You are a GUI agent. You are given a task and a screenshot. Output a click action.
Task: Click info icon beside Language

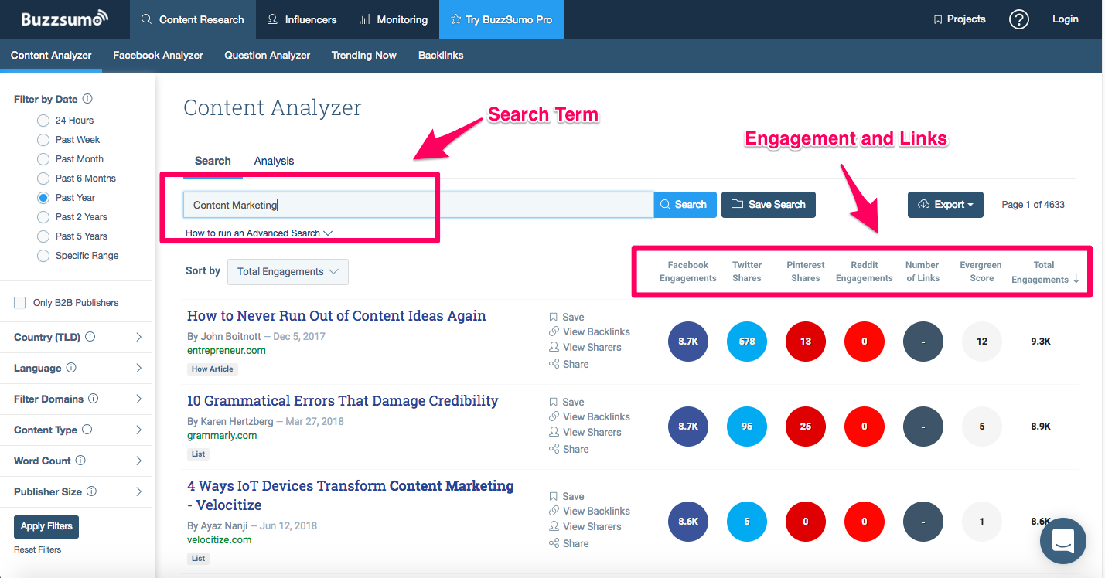[71, 368]
